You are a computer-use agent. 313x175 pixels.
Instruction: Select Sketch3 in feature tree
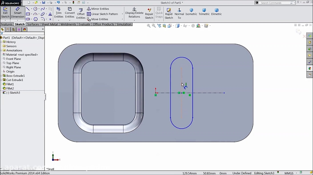[11, 93]
